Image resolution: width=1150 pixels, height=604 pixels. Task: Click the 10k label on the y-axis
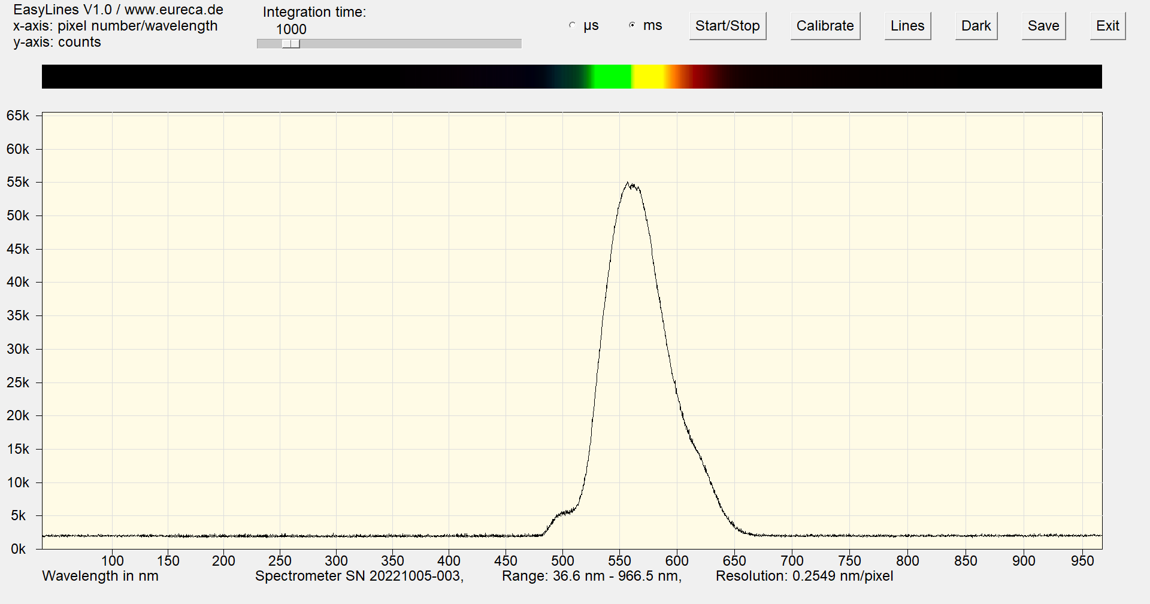pos(17,482)
